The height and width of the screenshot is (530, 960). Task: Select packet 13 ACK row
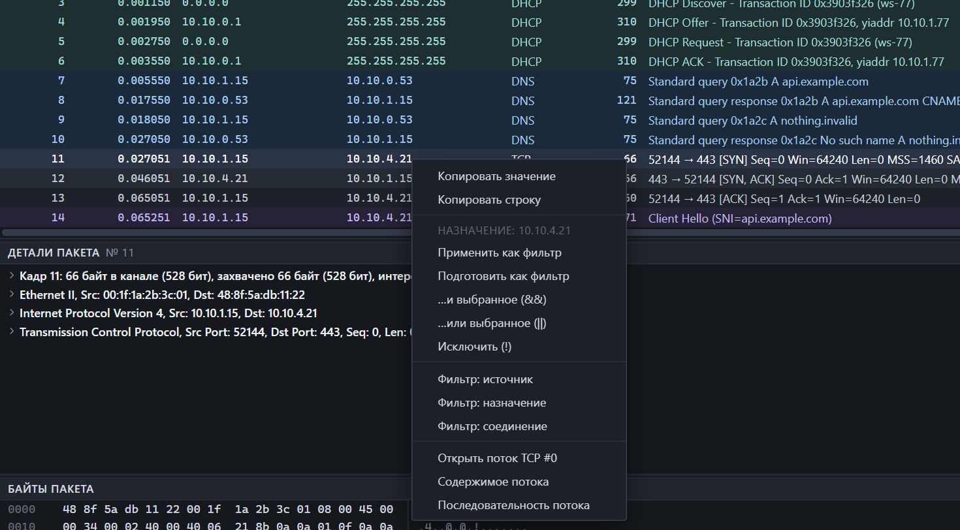tap(480, 198)
